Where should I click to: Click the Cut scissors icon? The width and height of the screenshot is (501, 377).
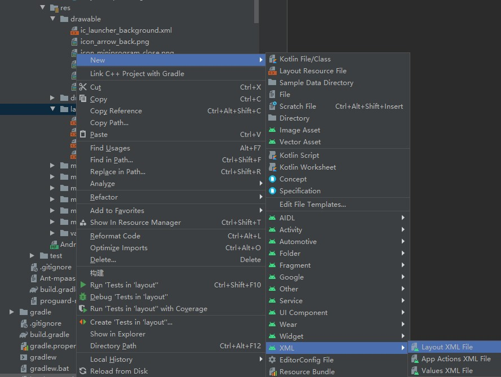[x=83, y=87]
